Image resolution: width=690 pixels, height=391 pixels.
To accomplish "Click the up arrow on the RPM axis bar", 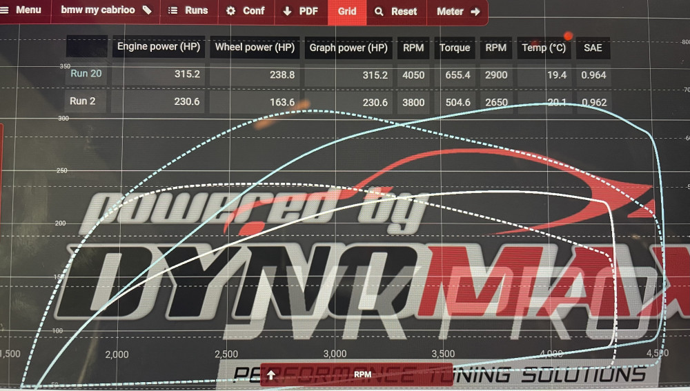I will tap(271, 375).
